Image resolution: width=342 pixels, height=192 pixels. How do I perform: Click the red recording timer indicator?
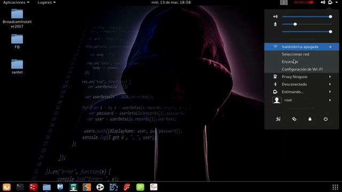point(304,2)
